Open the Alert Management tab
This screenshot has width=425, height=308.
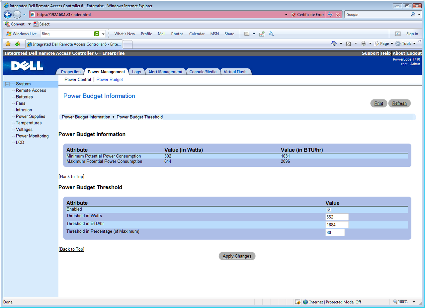[x=165, y=72]
